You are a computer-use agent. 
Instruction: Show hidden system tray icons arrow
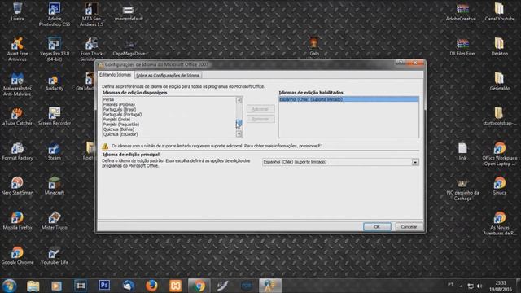pos(462,286)
